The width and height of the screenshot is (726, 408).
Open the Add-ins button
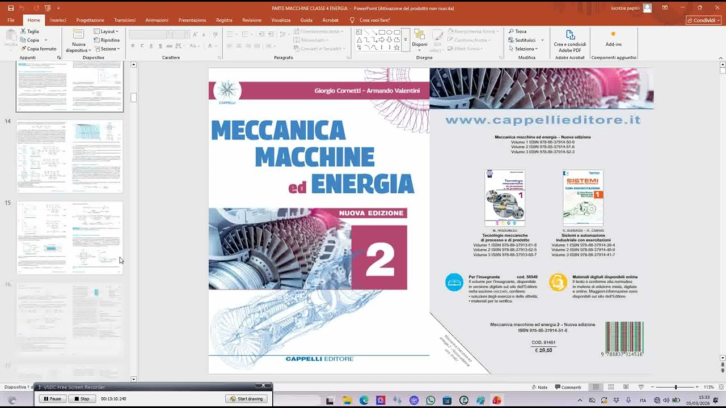(x=613, y=39)
